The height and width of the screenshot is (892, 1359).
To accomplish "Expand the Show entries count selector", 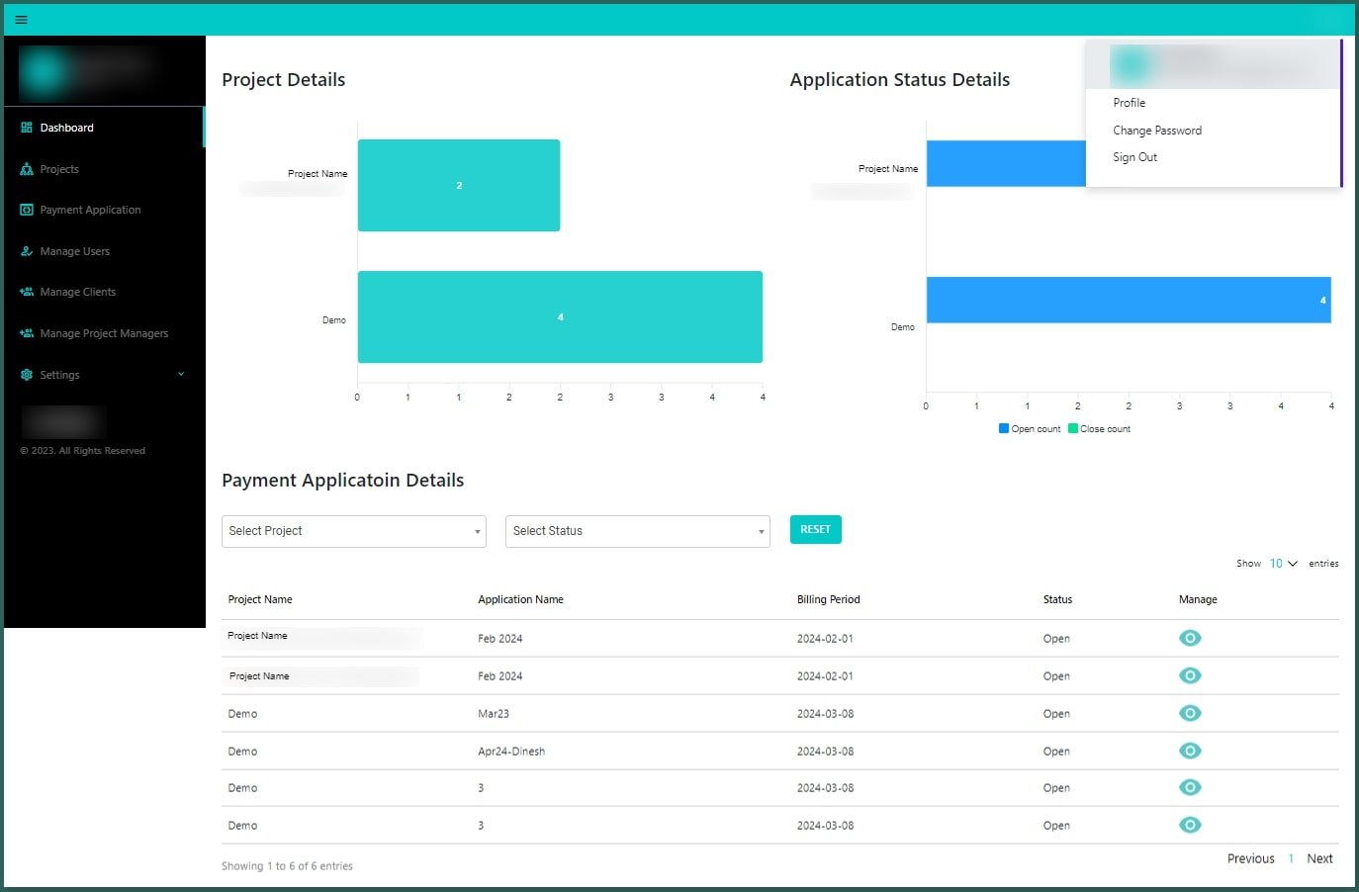I will point(1282,563).
